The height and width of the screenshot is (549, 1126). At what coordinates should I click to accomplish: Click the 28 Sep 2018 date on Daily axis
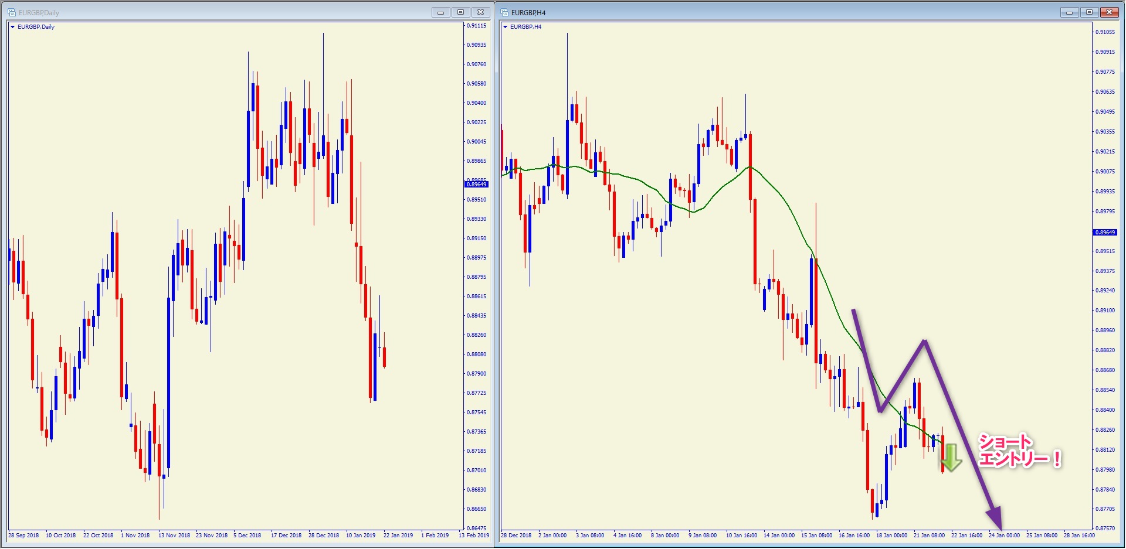click(x=23, y=536)
